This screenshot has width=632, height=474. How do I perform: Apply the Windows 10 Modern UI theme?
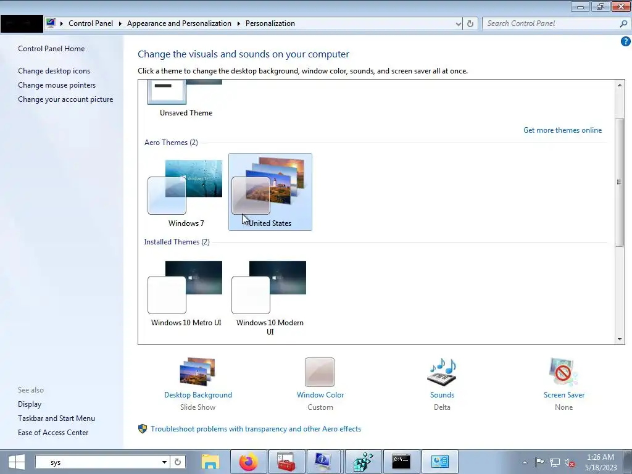coord(270,297)
